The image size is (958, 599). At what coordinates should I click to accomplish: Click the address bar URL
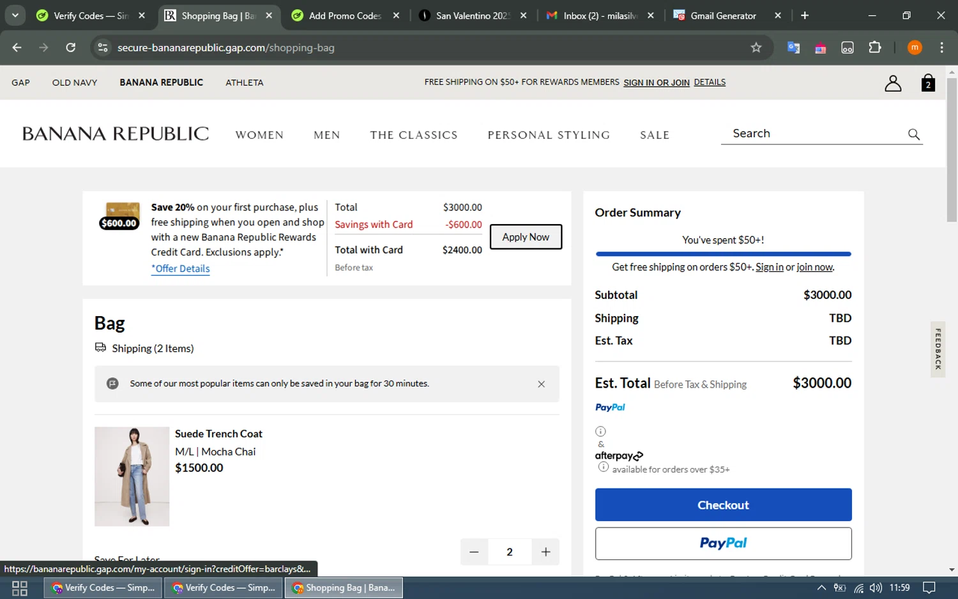coord(226,48)
